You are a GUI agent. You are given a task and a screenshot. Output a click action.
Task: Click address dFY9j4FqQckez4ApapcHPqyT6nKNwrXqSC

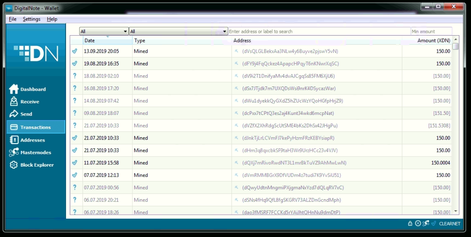(x=290, y=64)
